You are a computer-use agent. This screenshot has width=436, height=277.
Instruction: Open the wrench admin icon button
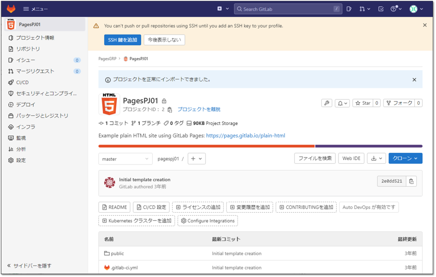pyautogui.click(x=327, y=103)
